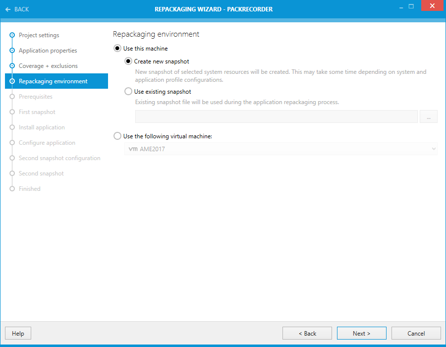Click the Coverage + exclusions step circle
This screenshot has width=446, height=347.
point(11,66)
